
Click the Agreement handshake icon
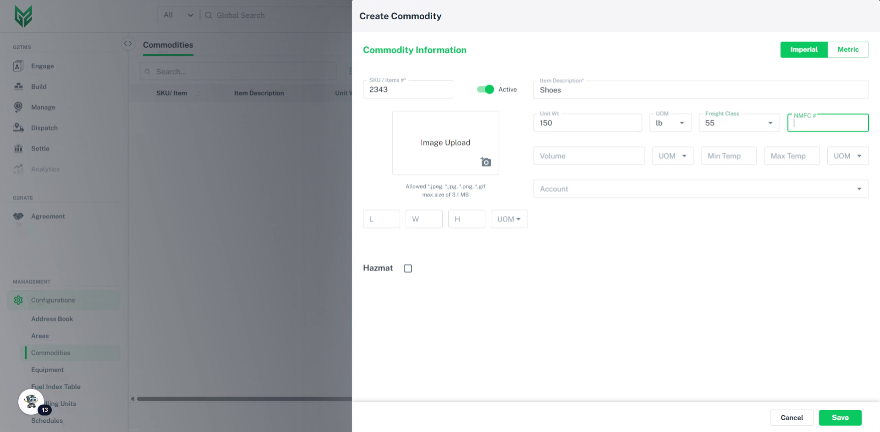18,216
